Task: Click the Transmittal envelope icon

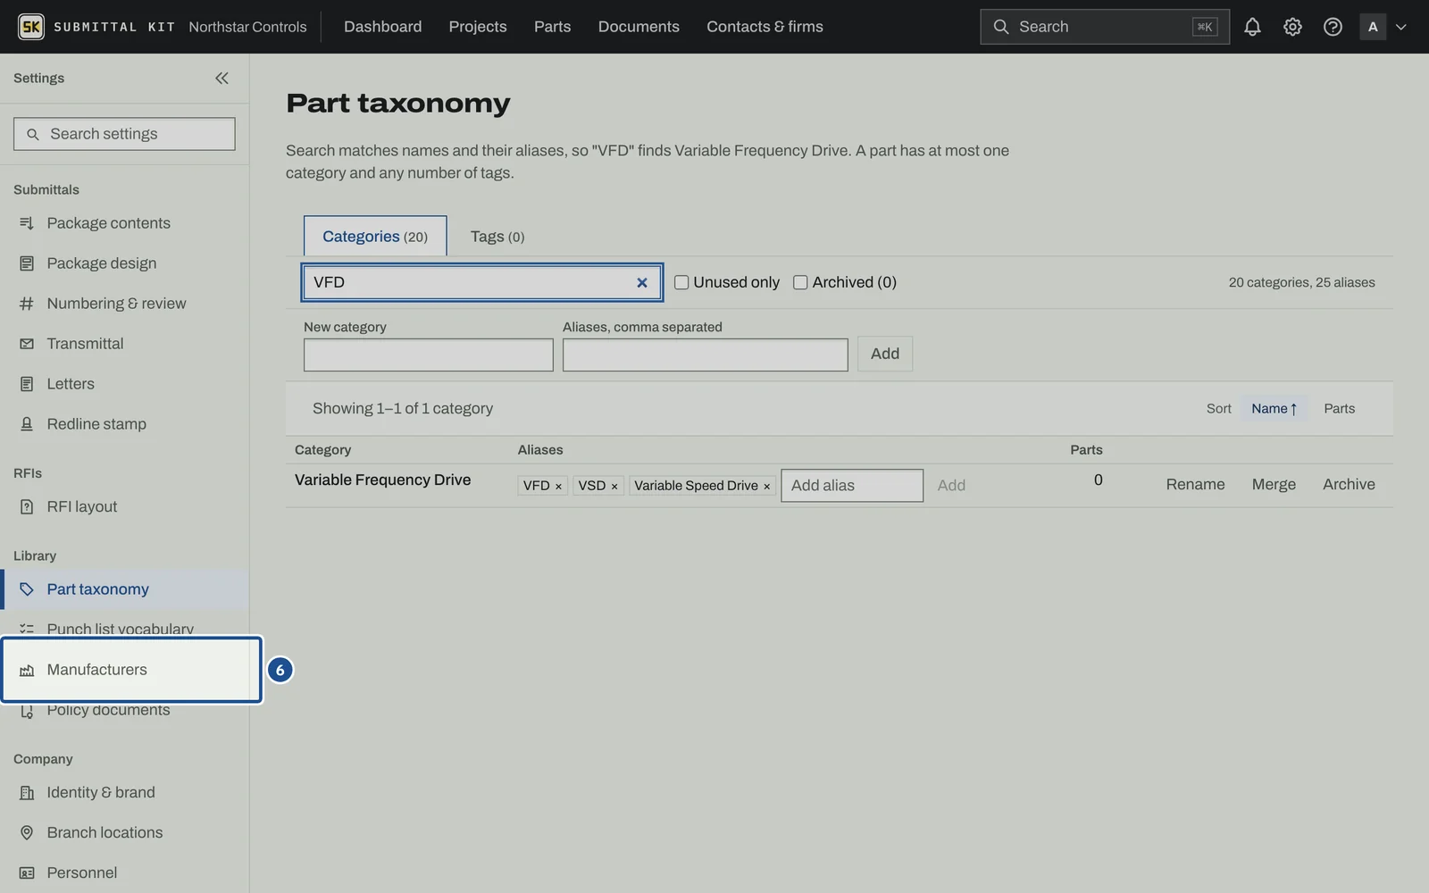Action: point(27,344)
